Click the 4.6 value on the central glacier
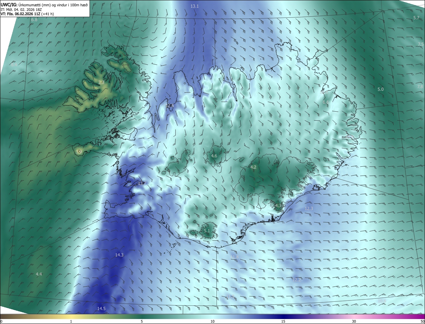 coord(214,156)
